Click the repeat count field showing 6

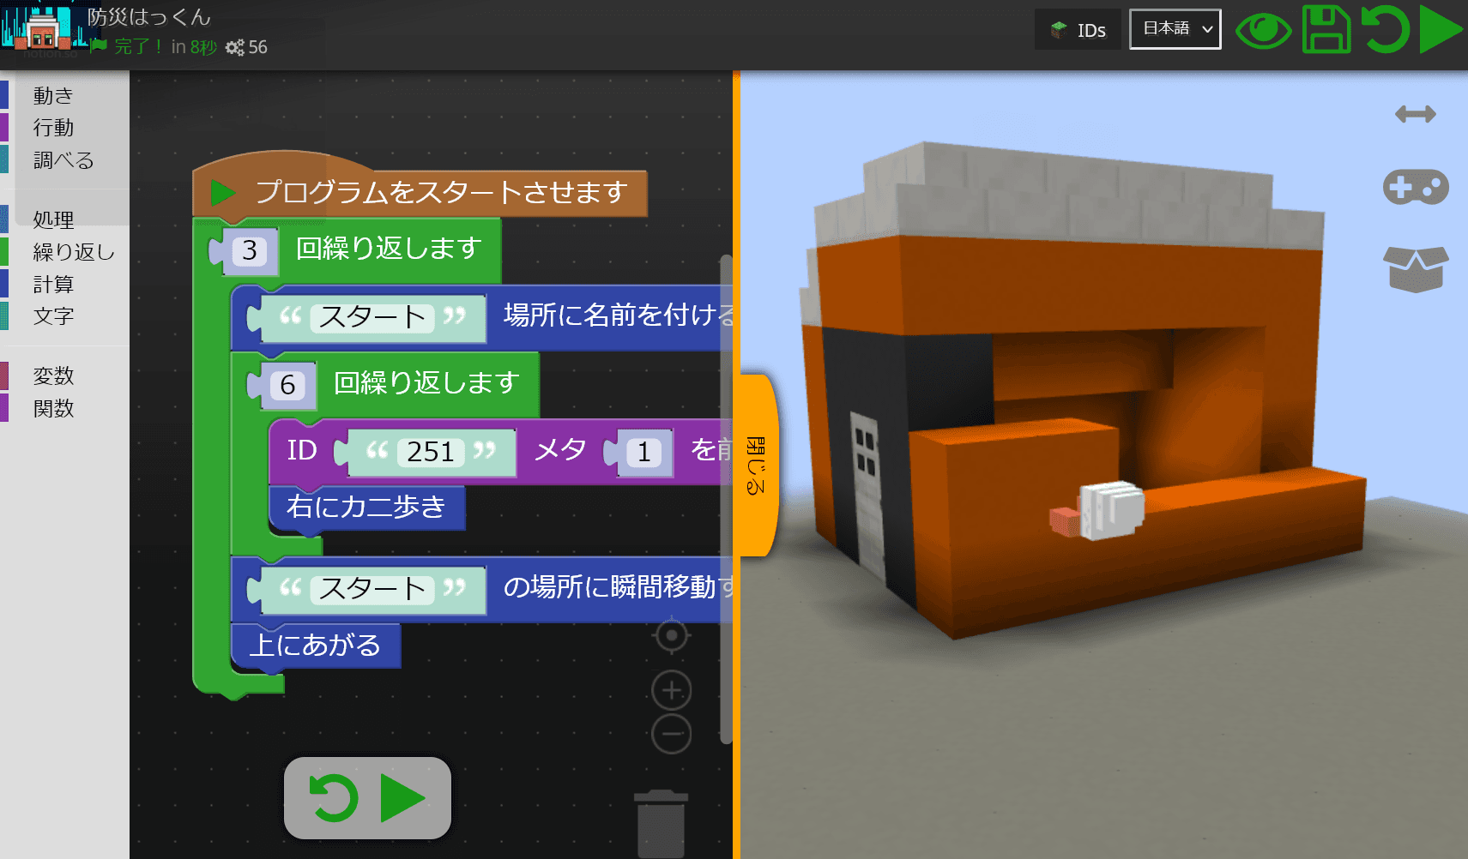[287, 385]
